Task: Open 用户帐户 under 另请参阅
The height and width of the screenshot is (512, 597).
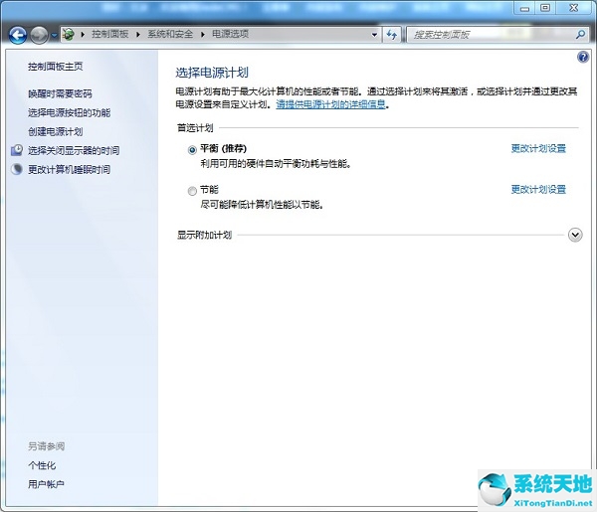Action: click(x=46, y=484)
